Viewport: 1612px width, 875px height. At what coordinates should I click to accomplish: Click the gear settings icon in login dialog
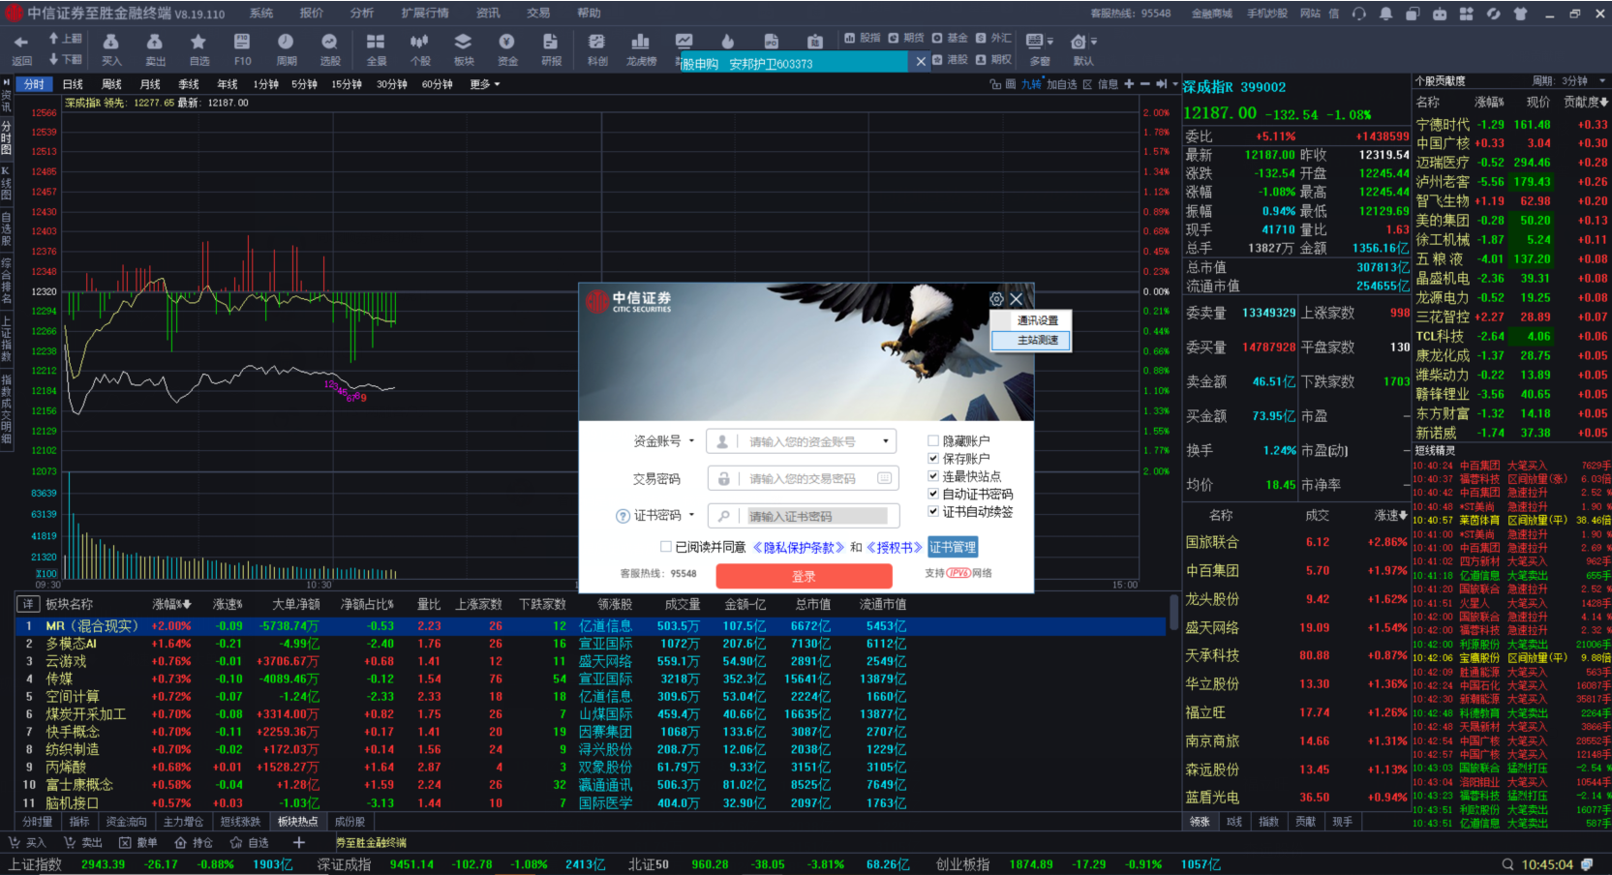tap(996, 299)
